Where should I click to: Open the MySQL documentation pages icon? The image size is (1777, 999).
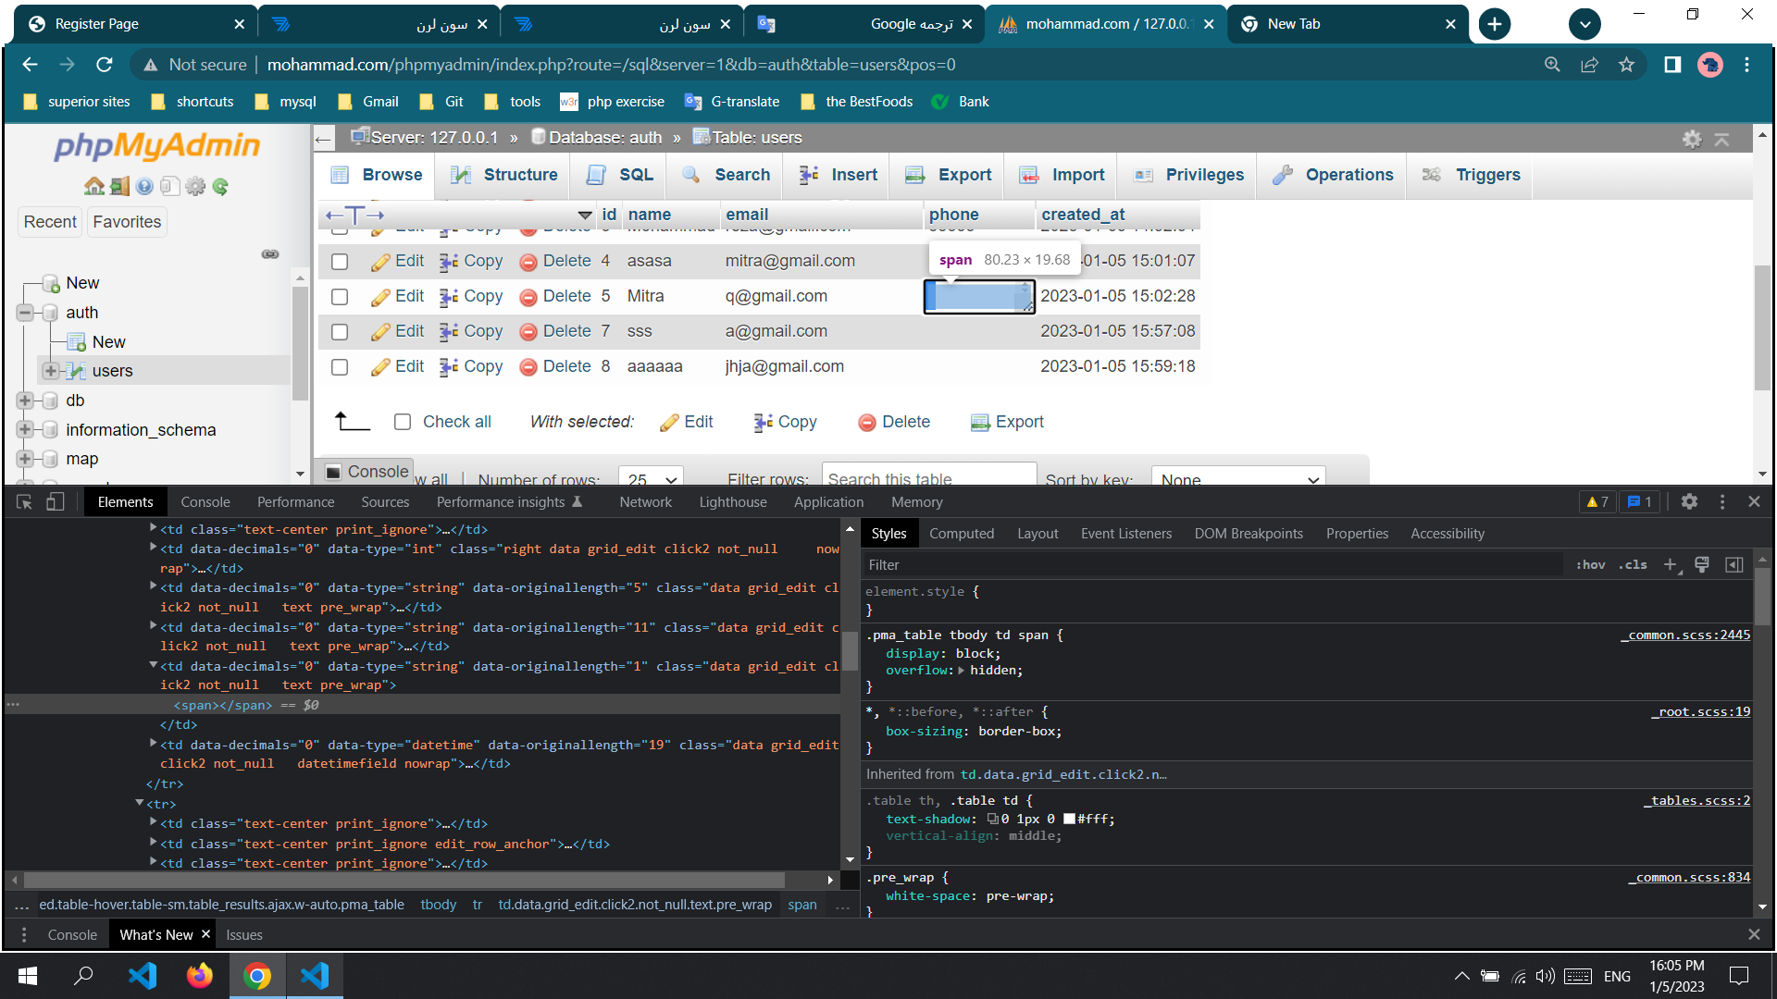point(169,187)
